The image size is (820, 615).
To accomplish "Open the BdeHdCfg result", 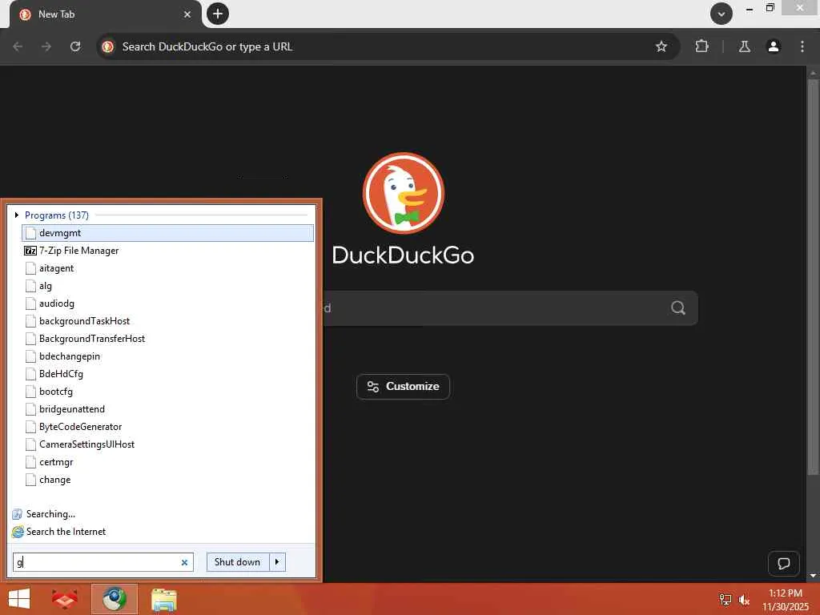I will (x=168, y=374).
